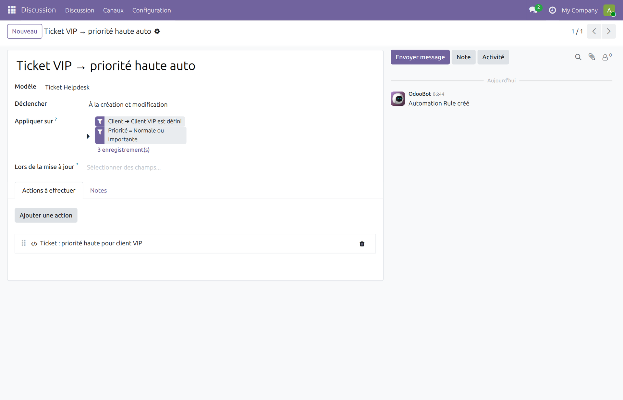The width and height of the screenshot is (623, 400).
Task: Change the Déclencher trigger selection
Action: (128, 104)
